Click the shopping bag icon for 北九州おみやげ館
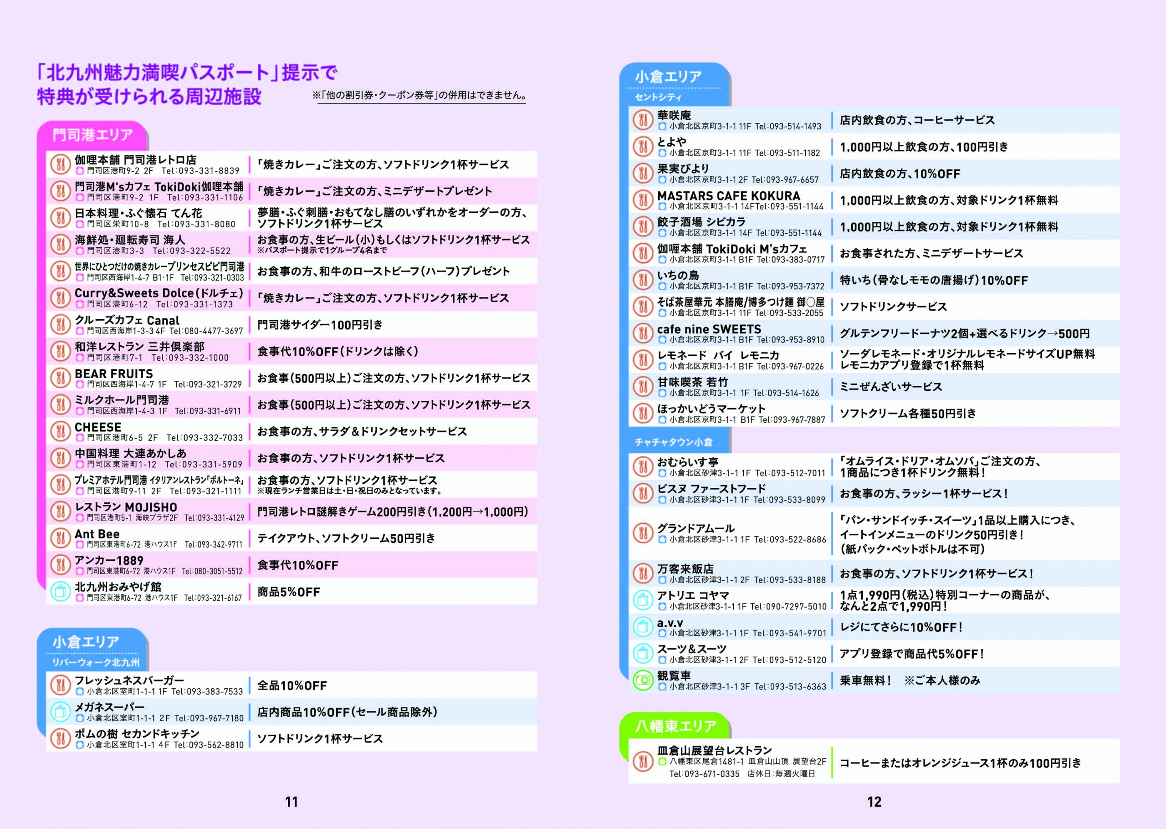This screenshot has width=1166, height=829. pyautogui.click(x=60, y=592)
